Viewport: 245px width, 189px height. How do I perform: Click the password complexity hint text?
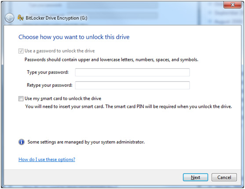click(x=111, y=60)
